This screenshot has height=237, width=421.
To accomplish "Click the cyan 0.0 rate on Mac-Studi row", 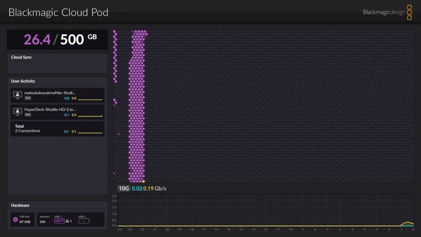I will 66,98.
